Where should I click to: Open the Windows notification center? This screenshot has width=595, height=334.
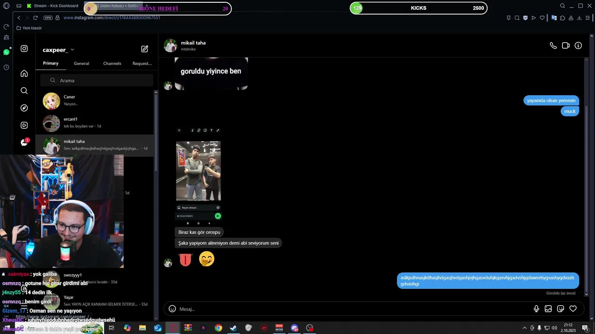click(x=585, y=328)
